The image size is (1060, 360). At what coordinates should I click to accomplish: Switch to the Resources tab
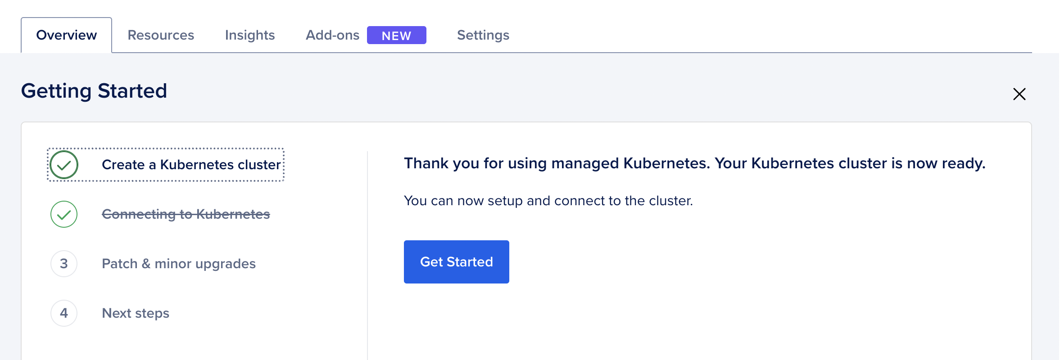[x=160, y=35]
